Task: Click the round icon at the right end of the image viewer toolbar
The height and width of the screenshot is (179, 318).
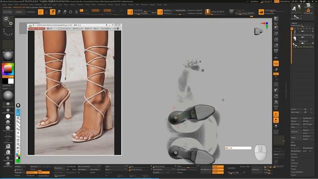Action: [118, 29]
